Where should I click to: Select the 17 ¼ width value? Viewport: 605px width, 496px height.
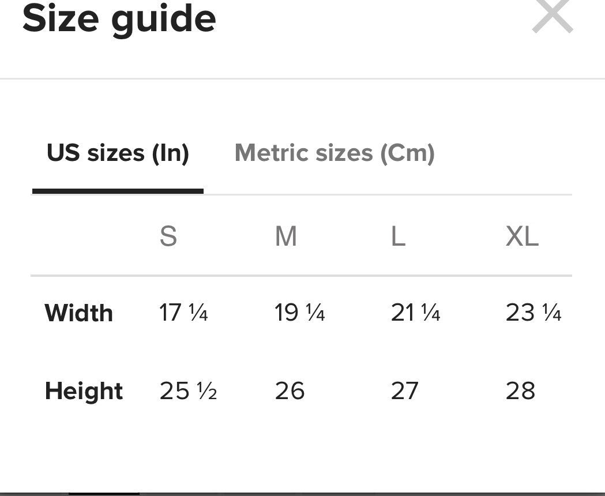point(183,313)
